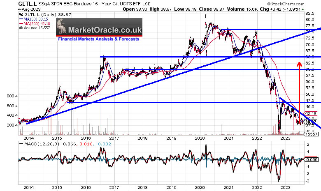
Task: Click the 38.87 last price tag on right axis
Action: point(311,122)
